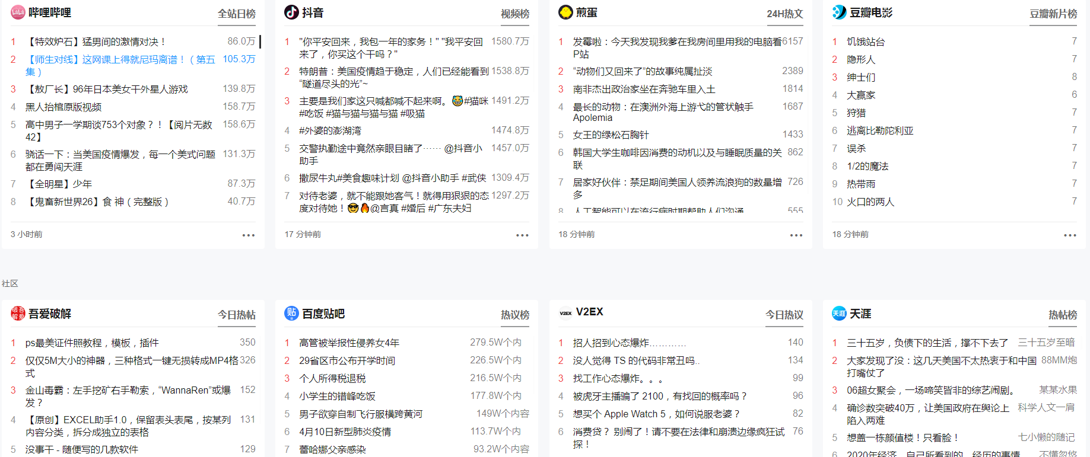The width and height of the screenshot is (1090, 457).
Task: Select the 全站日榜 tab on 哔哩哔哩
Action: point(237,14)
